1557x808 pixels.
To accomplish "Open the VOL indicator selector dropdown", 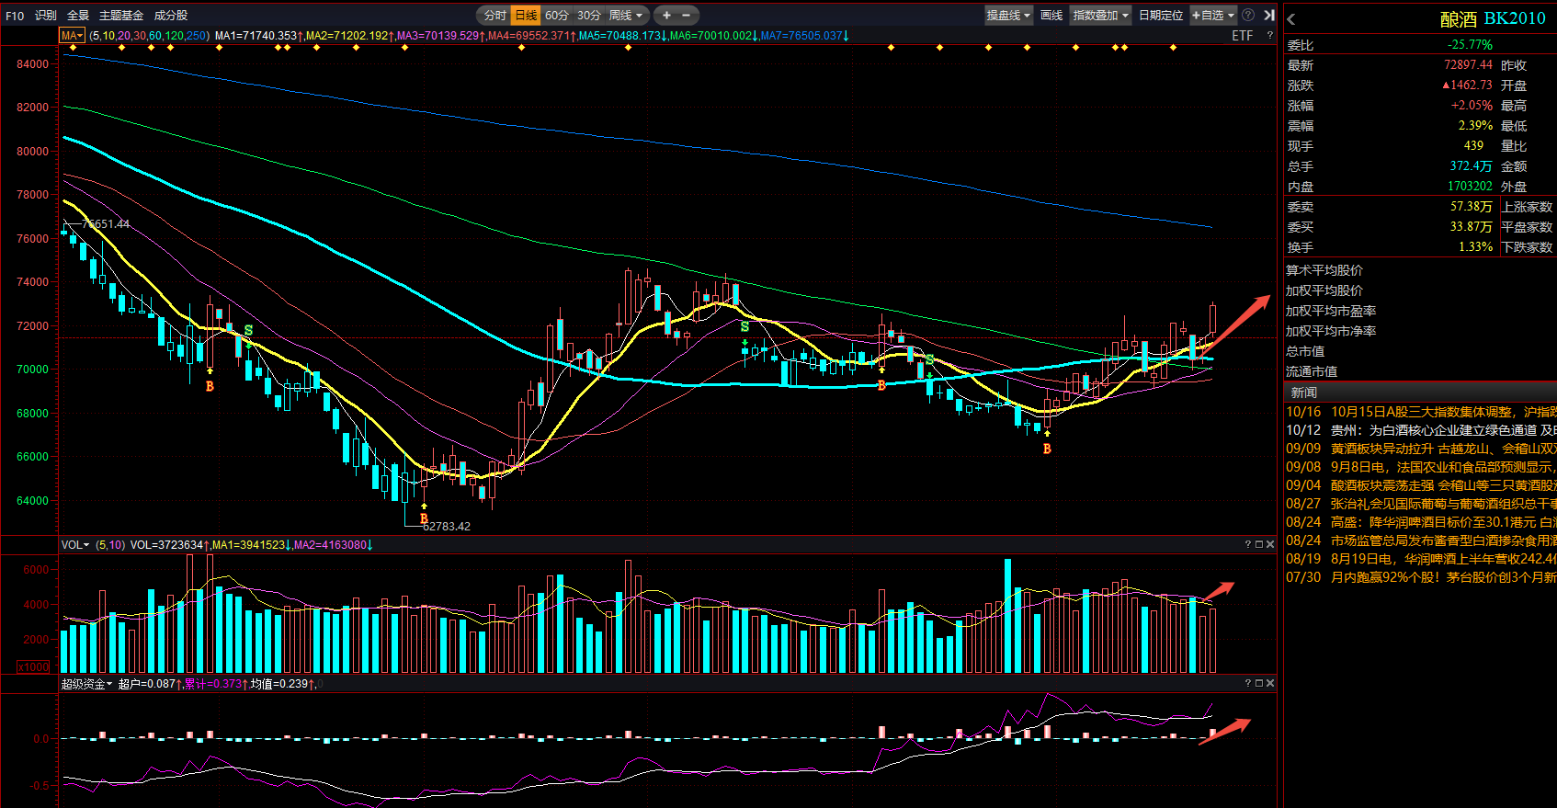I will tap(75, 545).
